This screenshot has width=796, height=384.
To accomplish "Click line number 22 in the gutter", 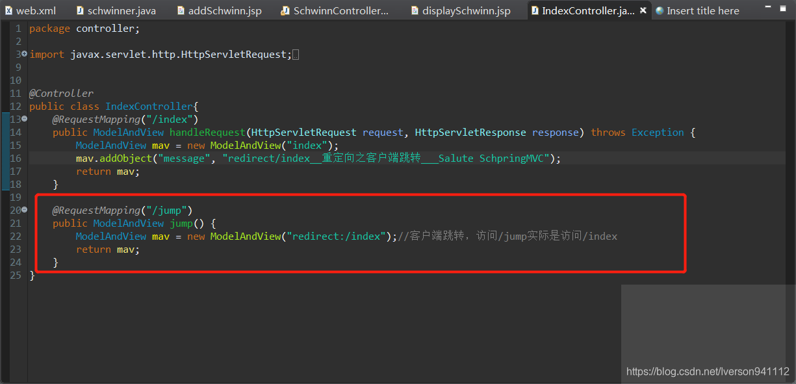I will point(16,237).
